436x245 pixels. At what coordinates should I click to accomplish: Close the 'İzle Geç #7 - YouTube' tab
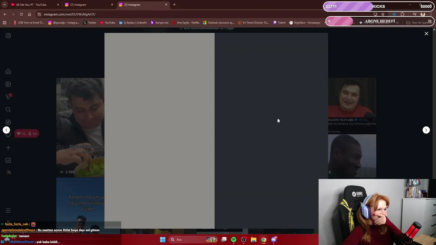click(x=58, y=5)
